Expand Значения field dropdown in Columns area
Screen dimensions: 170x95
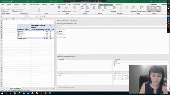[167, 63]
